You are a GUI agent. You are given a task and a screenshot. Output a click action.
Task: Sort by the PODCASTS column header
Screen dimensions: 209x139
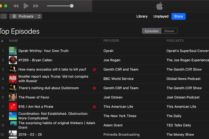pos(175,41)
